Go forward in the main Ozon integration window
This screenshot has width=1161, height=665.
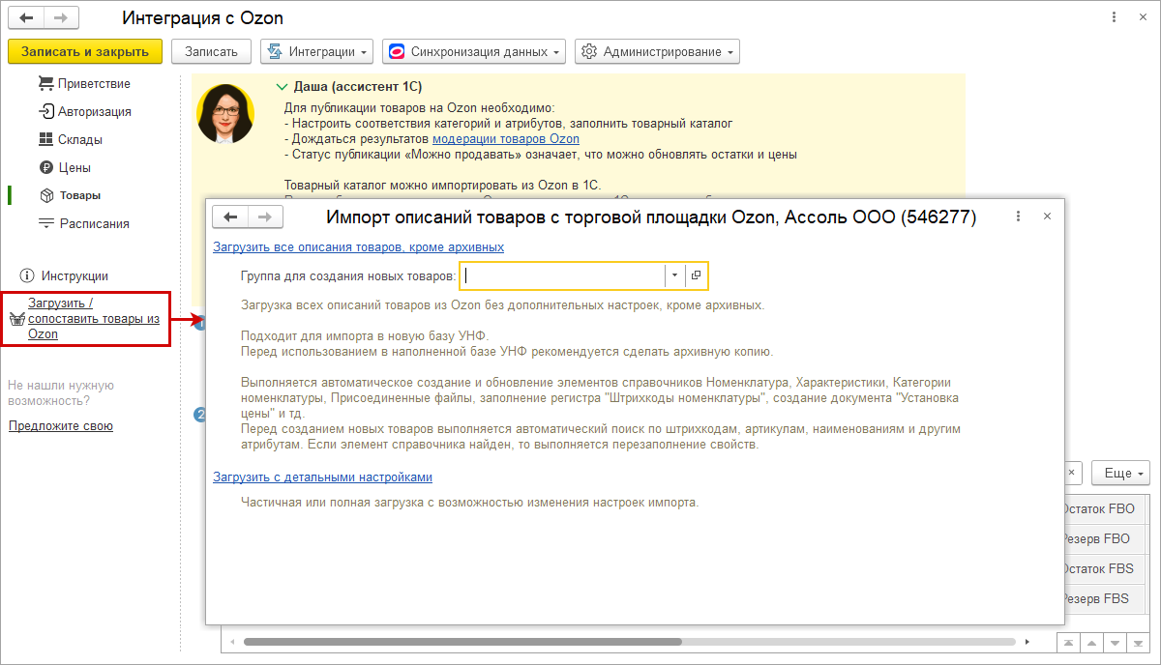[x=61, y=18]
